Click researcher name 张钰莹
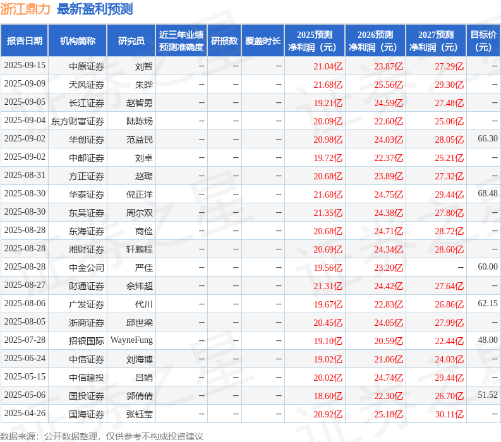Screen dimensions: 501x442 coord(140,414)
